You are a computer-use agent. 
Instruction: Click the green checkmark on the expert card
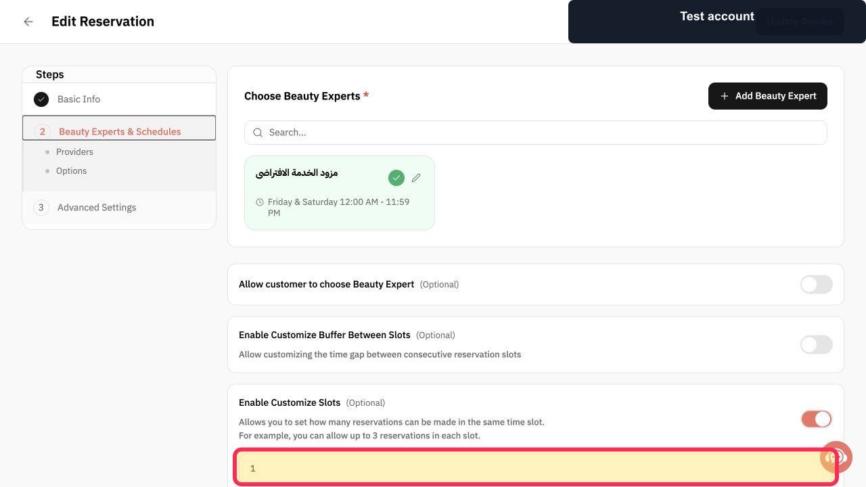(x=396, y=178)
